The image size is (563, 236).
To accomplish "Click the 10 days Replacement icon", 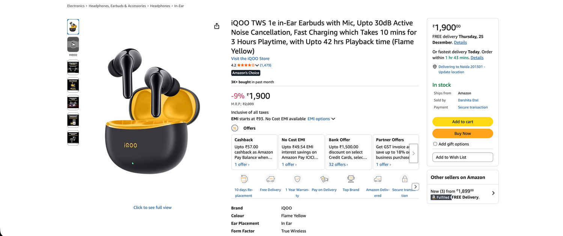I will pyautogui.click(x=244, y=179).
